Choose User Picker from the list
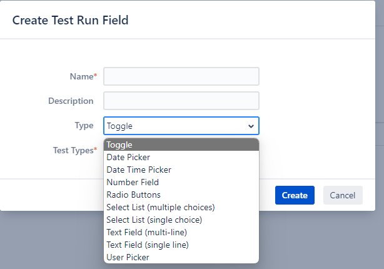This screenshot has width=384, height=269. (128, 257)
